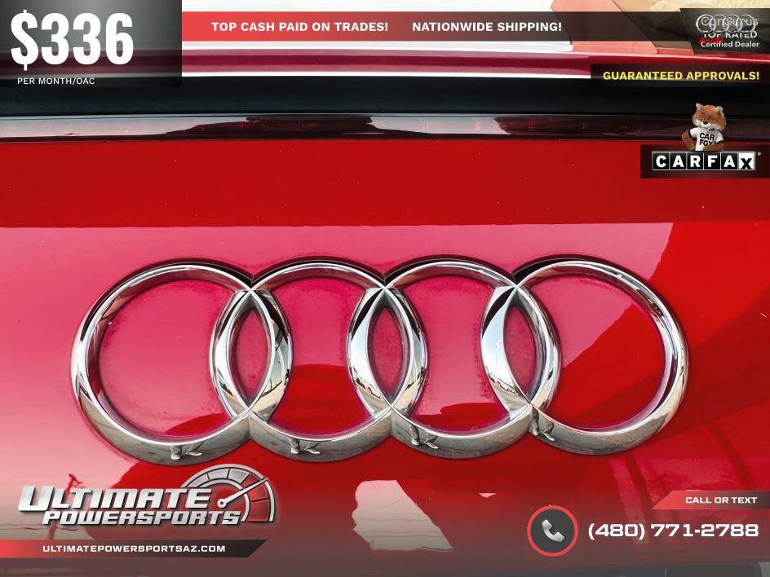Click the GUARANTEED APPROVALS banner
This screenshot has height=577, width=770.
coord(680,76)
